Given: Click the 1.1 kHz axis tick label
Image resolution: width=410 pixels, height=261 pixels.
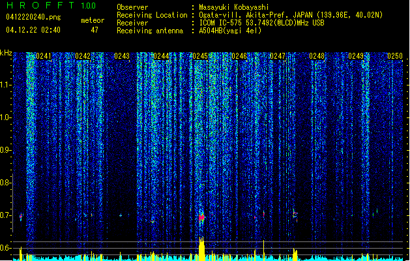Looking at the screenshot, I should (5, 85).
